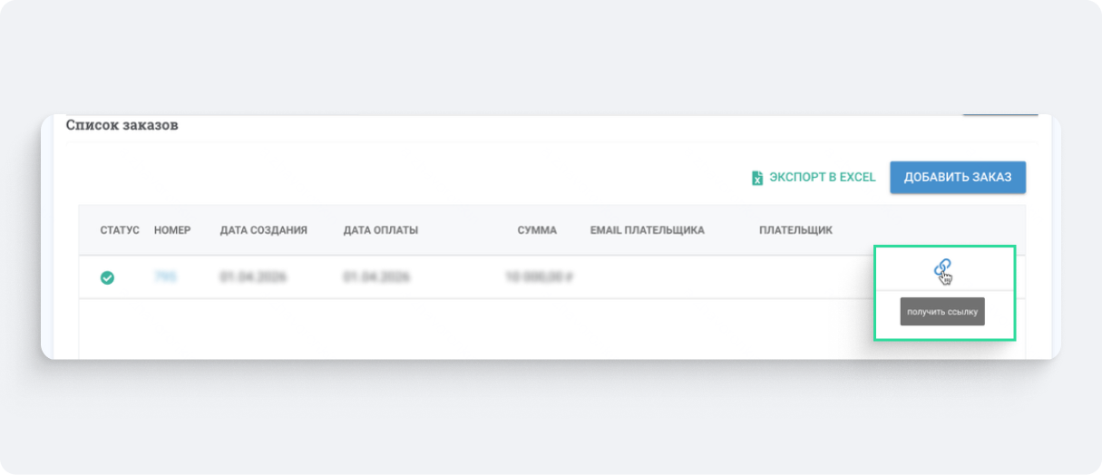1102x475 pixels.
Task: Click the blurred order amount cell
Action: (x=540, y=277)
